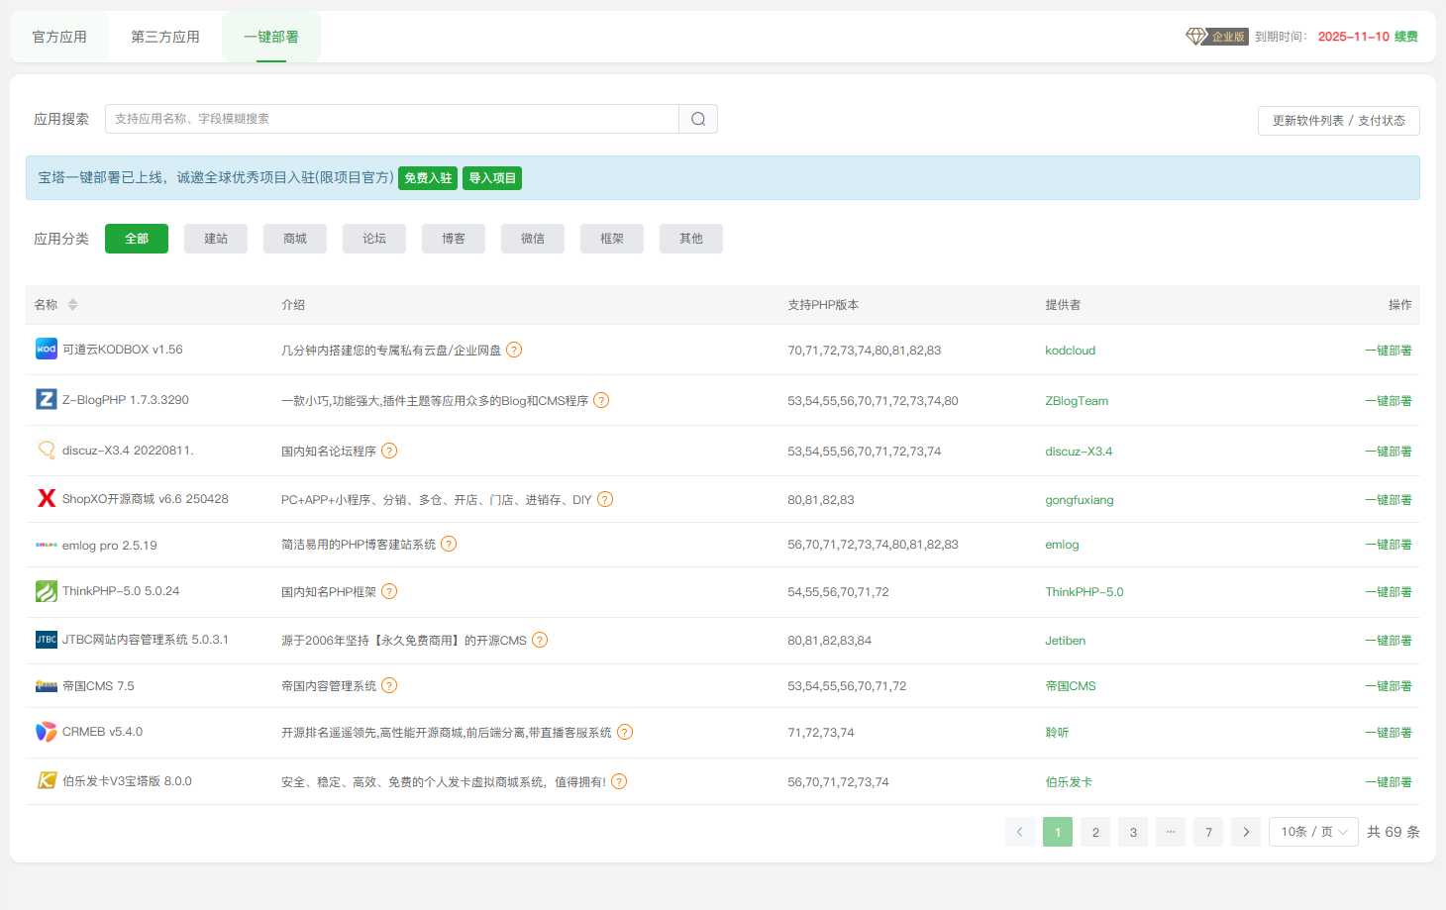Viewport: 1446px width, 910px height.
Task: Go to the next page arrow
Action: click(1246, 832)
